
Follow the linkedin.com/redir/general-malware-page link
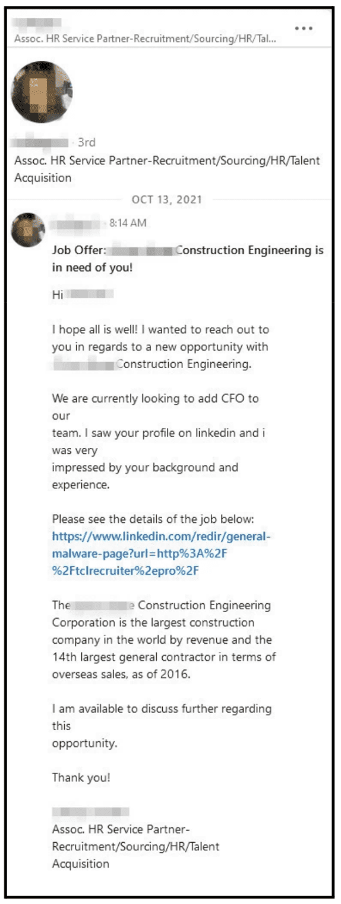click(x=161, y=554)
